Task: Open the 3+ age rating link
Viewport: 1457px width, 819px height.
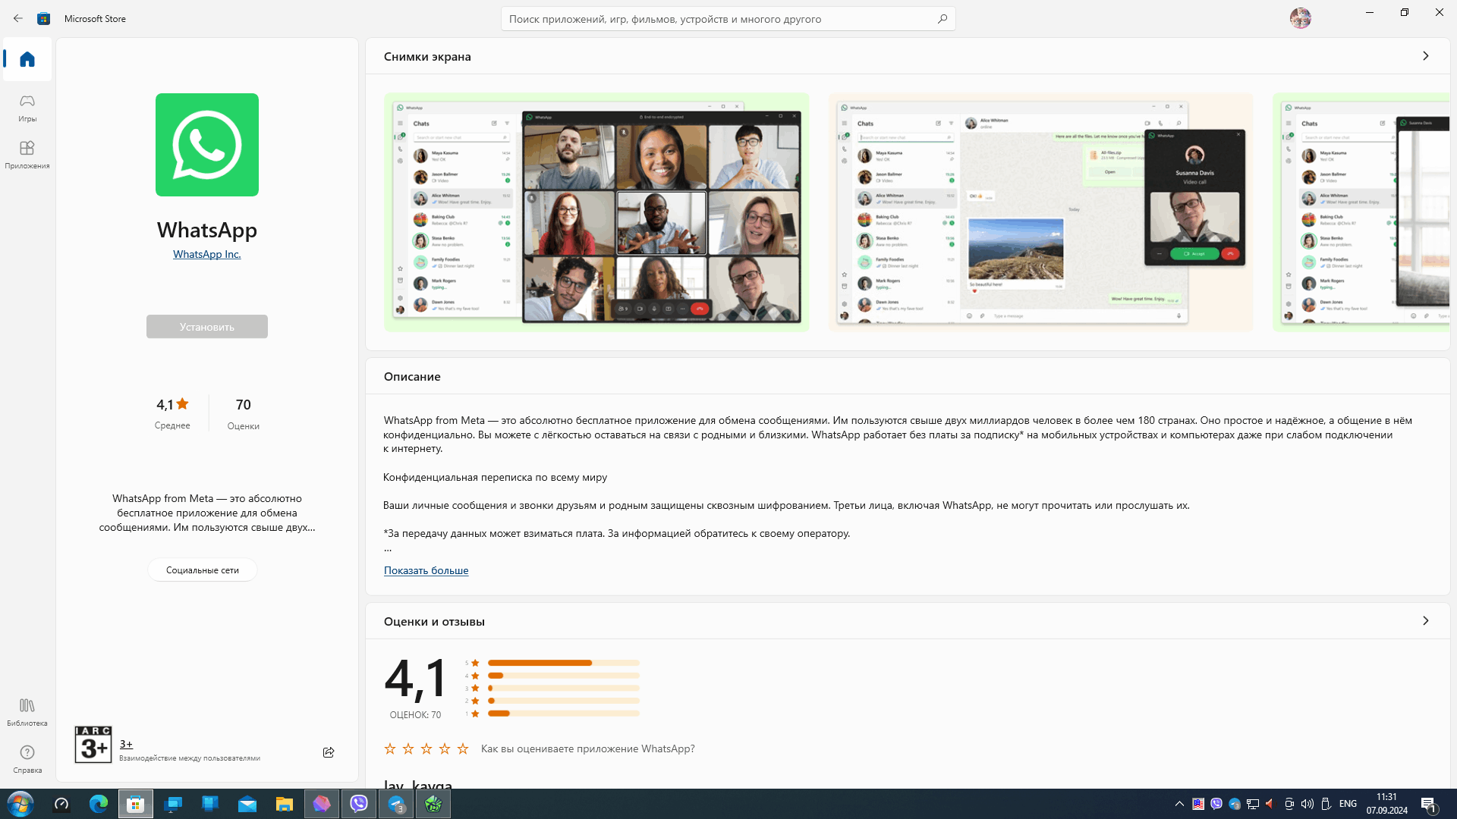Action: click(x=126, y=744)
